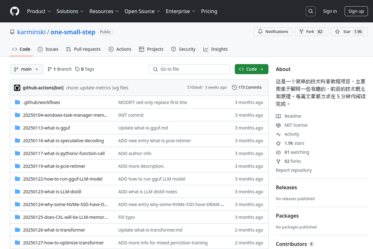
Task: Open the Contributors 6 heading
Action: pyautogui.click(x=295, y=244)
